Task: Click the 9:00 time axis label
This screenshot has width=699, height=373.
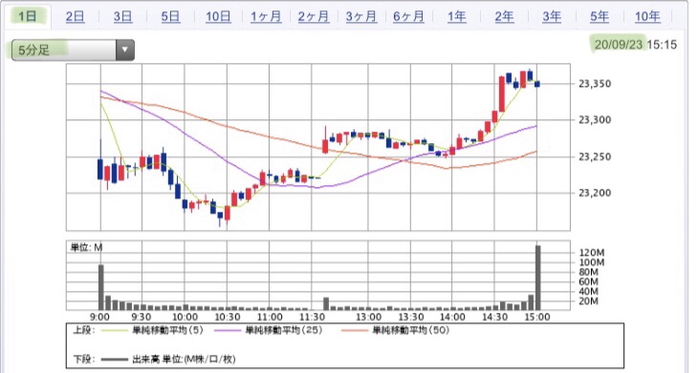Action: [x=99, y=317]
